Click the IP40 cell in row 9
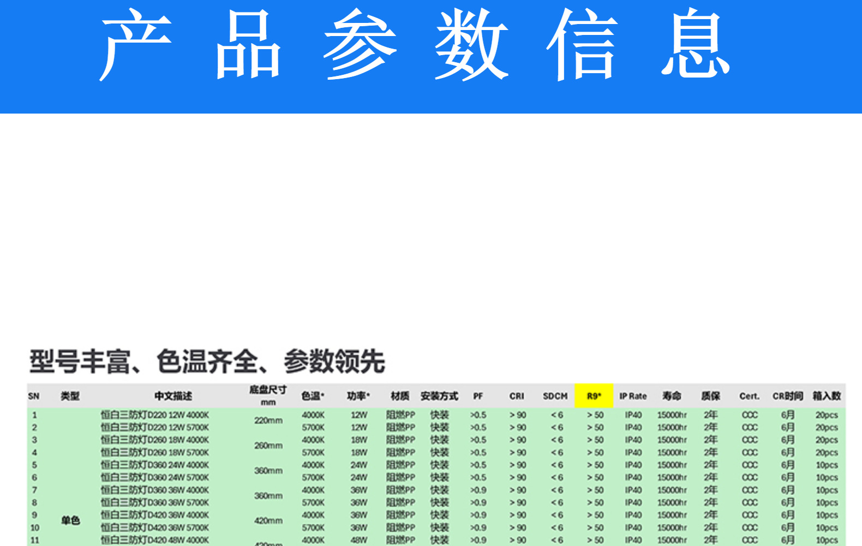Screen dimensions: 862x546 [x=633, y=515]
